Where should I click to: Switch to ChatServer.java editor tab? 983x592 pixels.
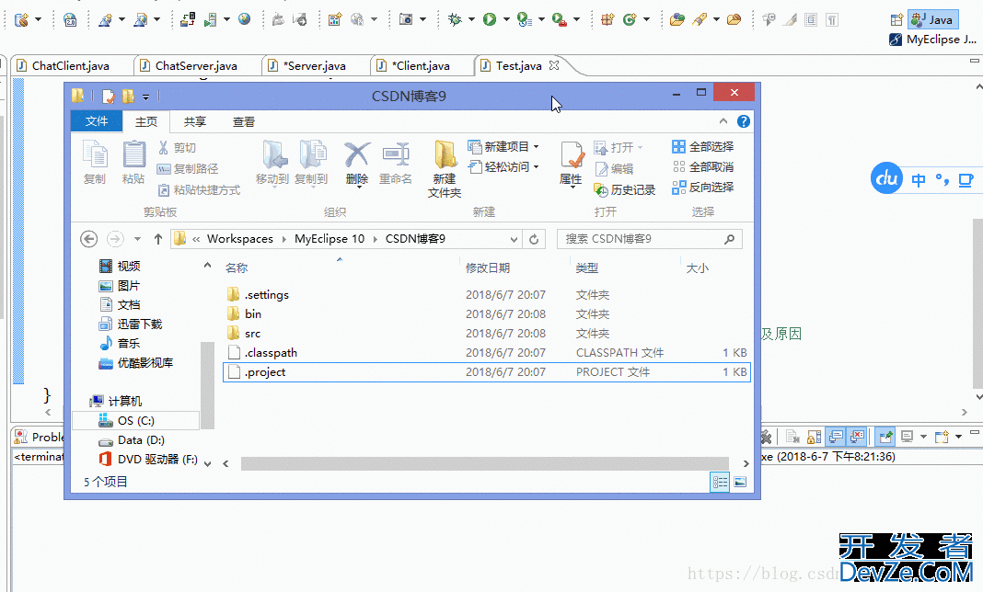click(196, 66)
